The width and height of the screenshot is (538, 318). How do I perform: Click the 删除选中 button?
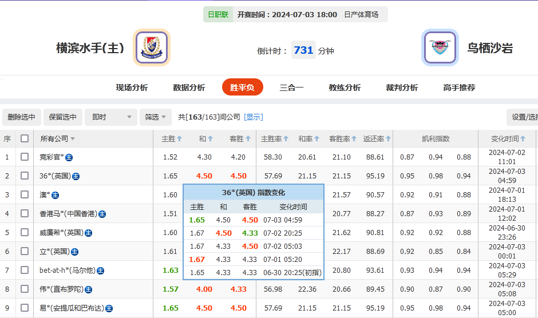(22, 117)
